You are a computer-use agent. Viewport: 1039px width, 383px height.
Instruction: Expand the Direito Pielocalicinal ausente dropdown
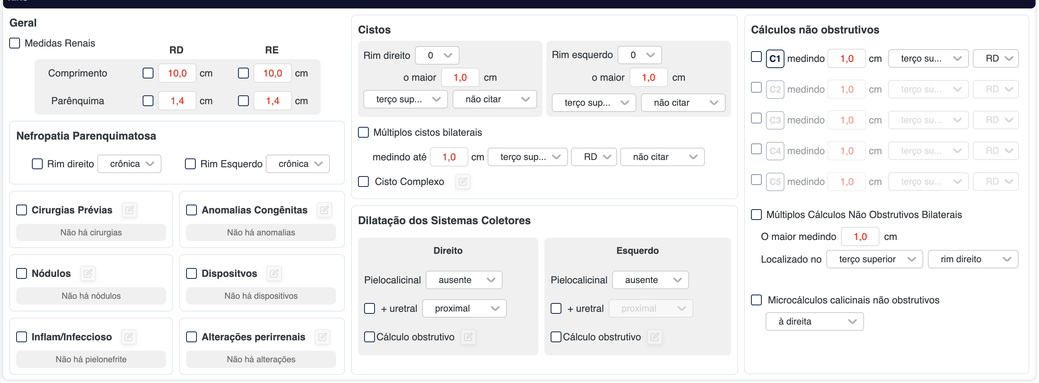pyautogui.click(x=464, y=280)
